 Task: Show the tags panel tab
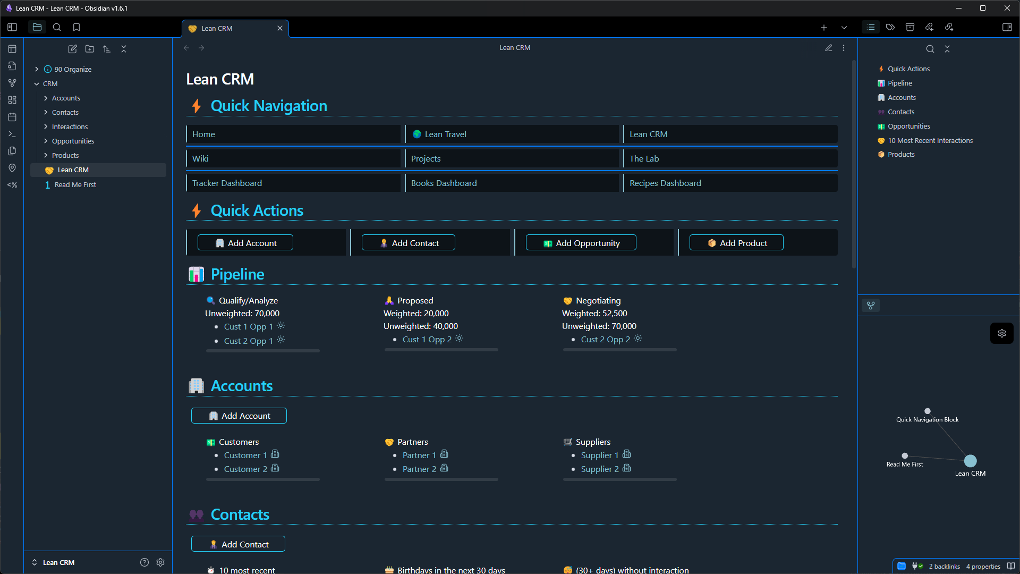(890, 27)
